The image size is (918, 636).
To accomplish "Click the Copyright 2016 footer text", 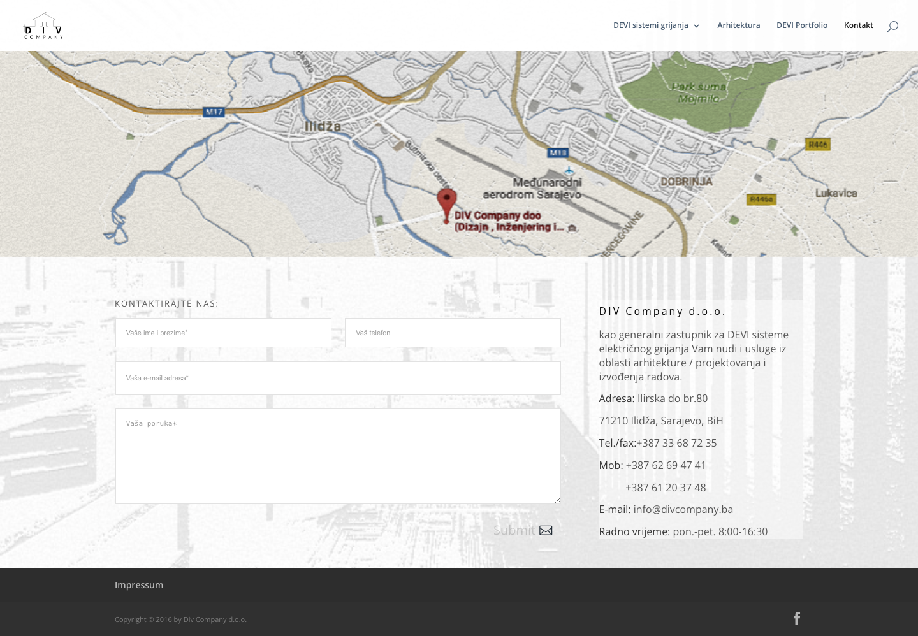I will 180,619.
